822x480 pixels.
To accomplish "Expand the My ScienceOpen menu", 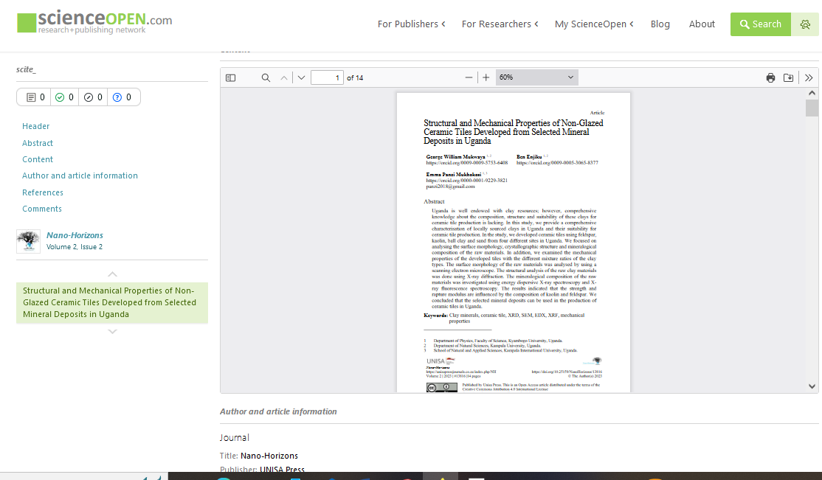I will pyautogui.click(x=594, y=24).
